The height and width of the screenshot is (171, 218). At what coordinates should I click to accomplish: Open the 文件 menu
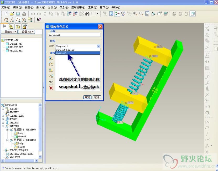point(6,7)
